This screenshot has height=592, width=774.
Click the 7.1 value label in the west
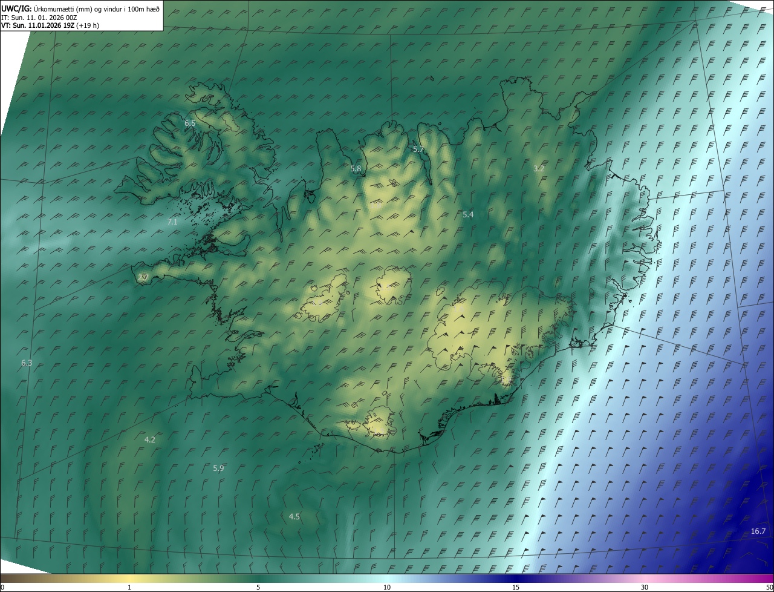[x=172, y=222]
